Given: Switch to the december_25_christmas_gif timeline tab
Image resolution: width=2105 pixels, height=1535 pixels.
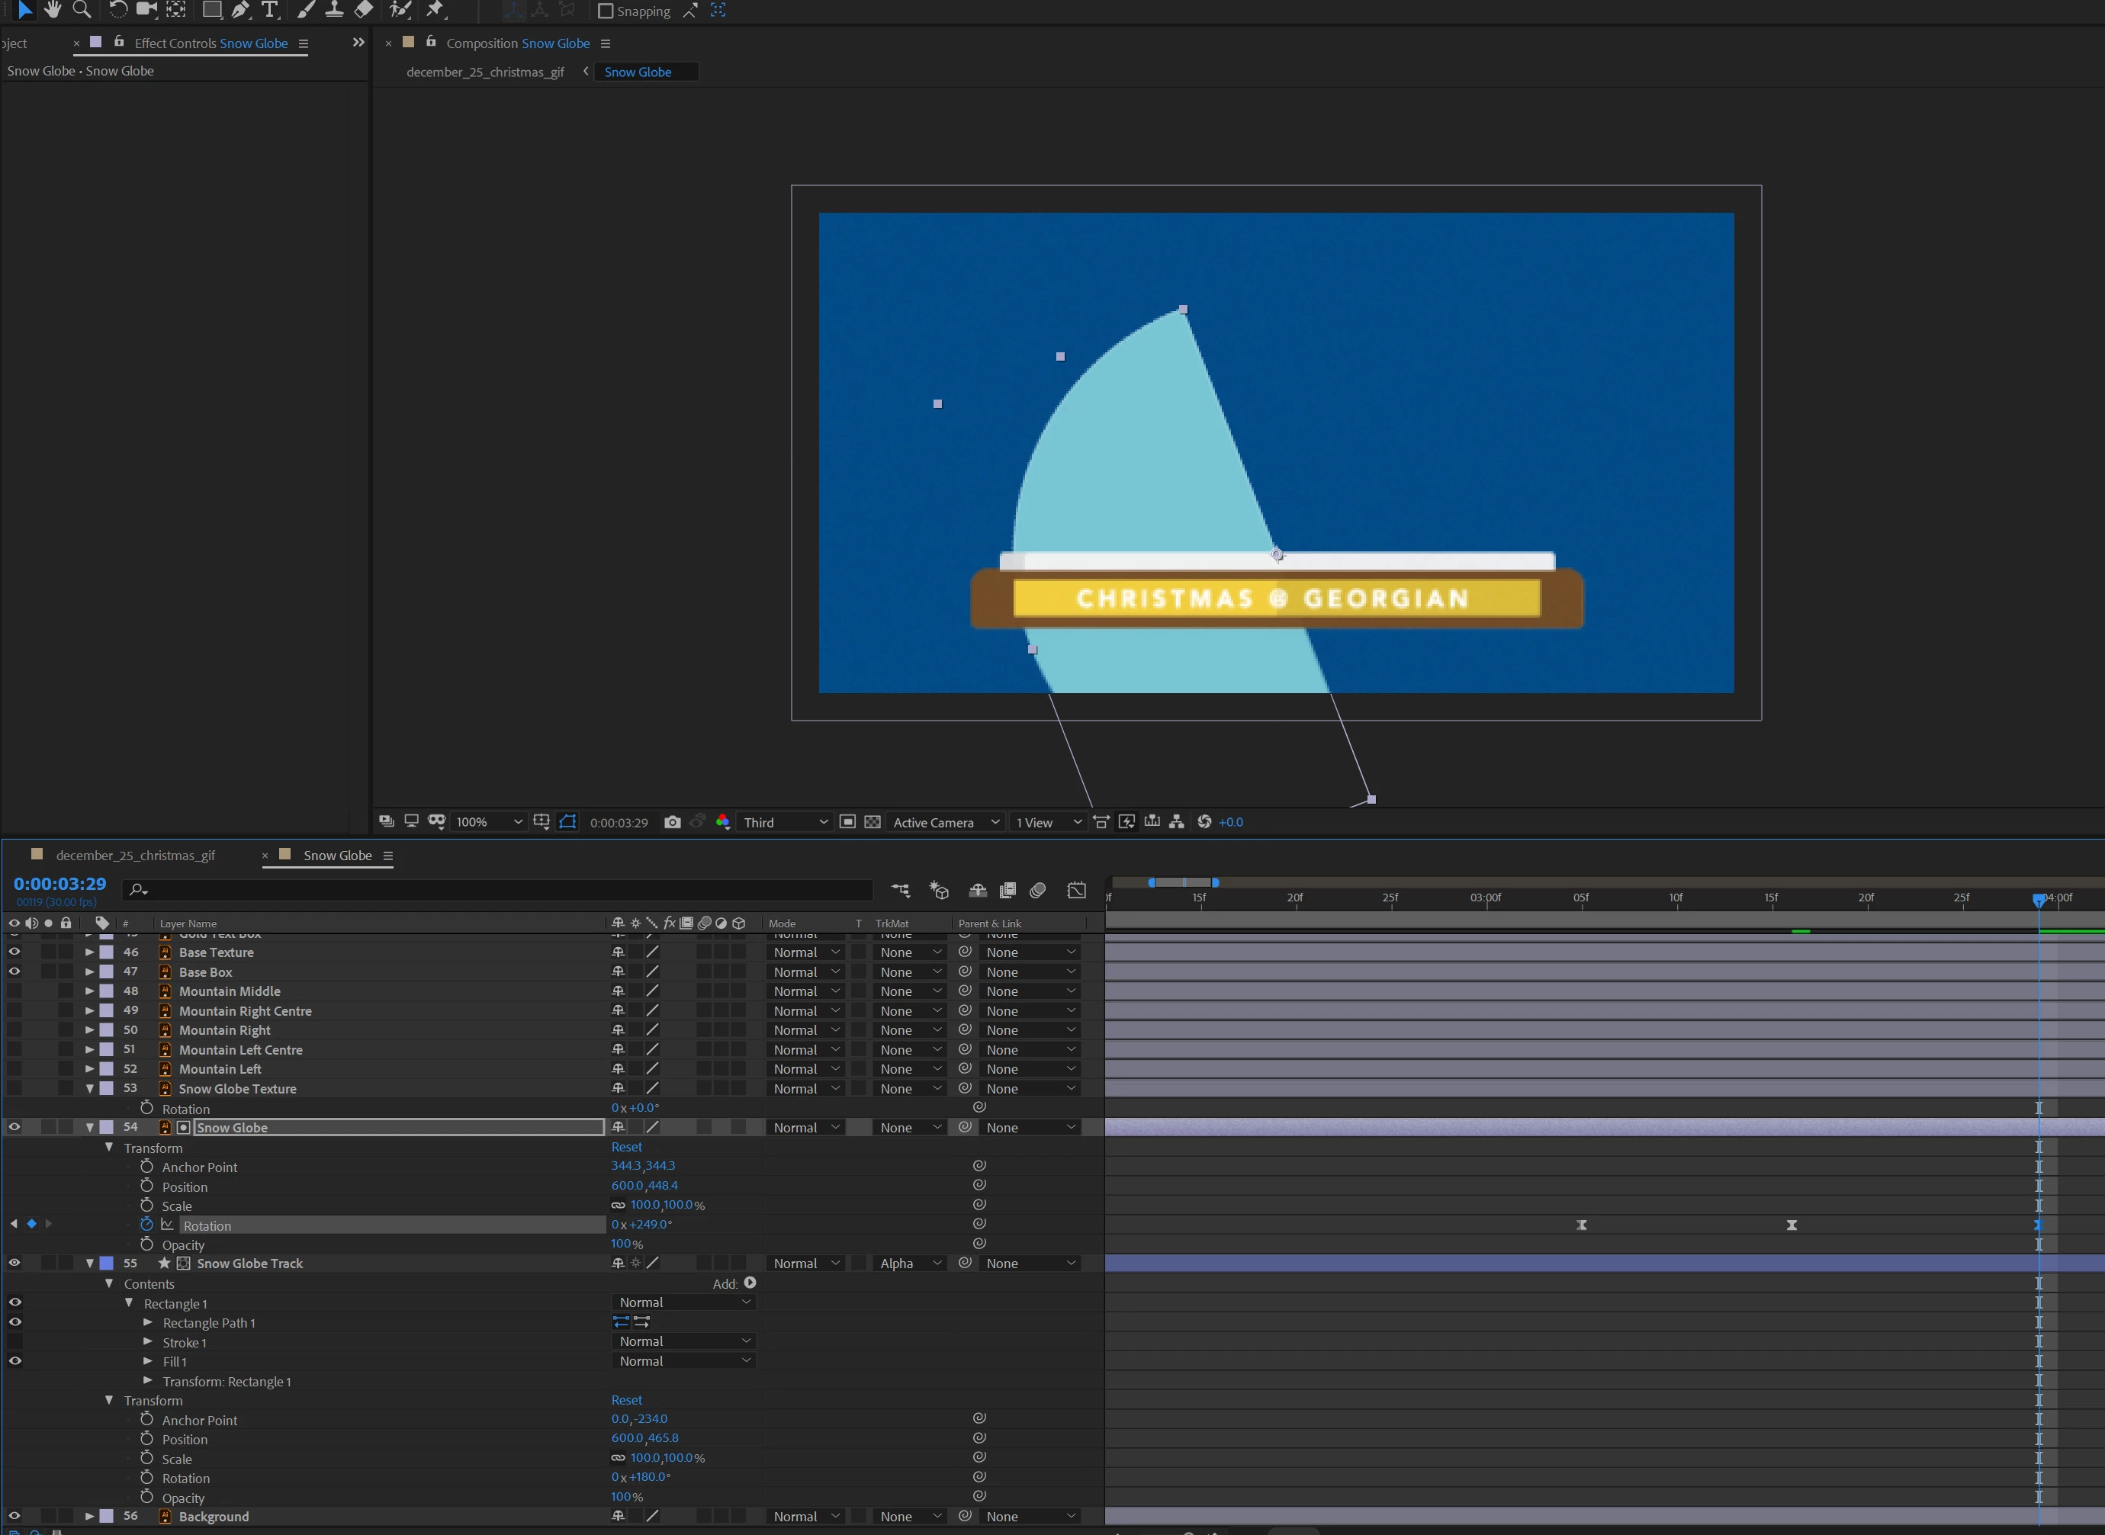Looking at the screenshot, I should (136, 856).
